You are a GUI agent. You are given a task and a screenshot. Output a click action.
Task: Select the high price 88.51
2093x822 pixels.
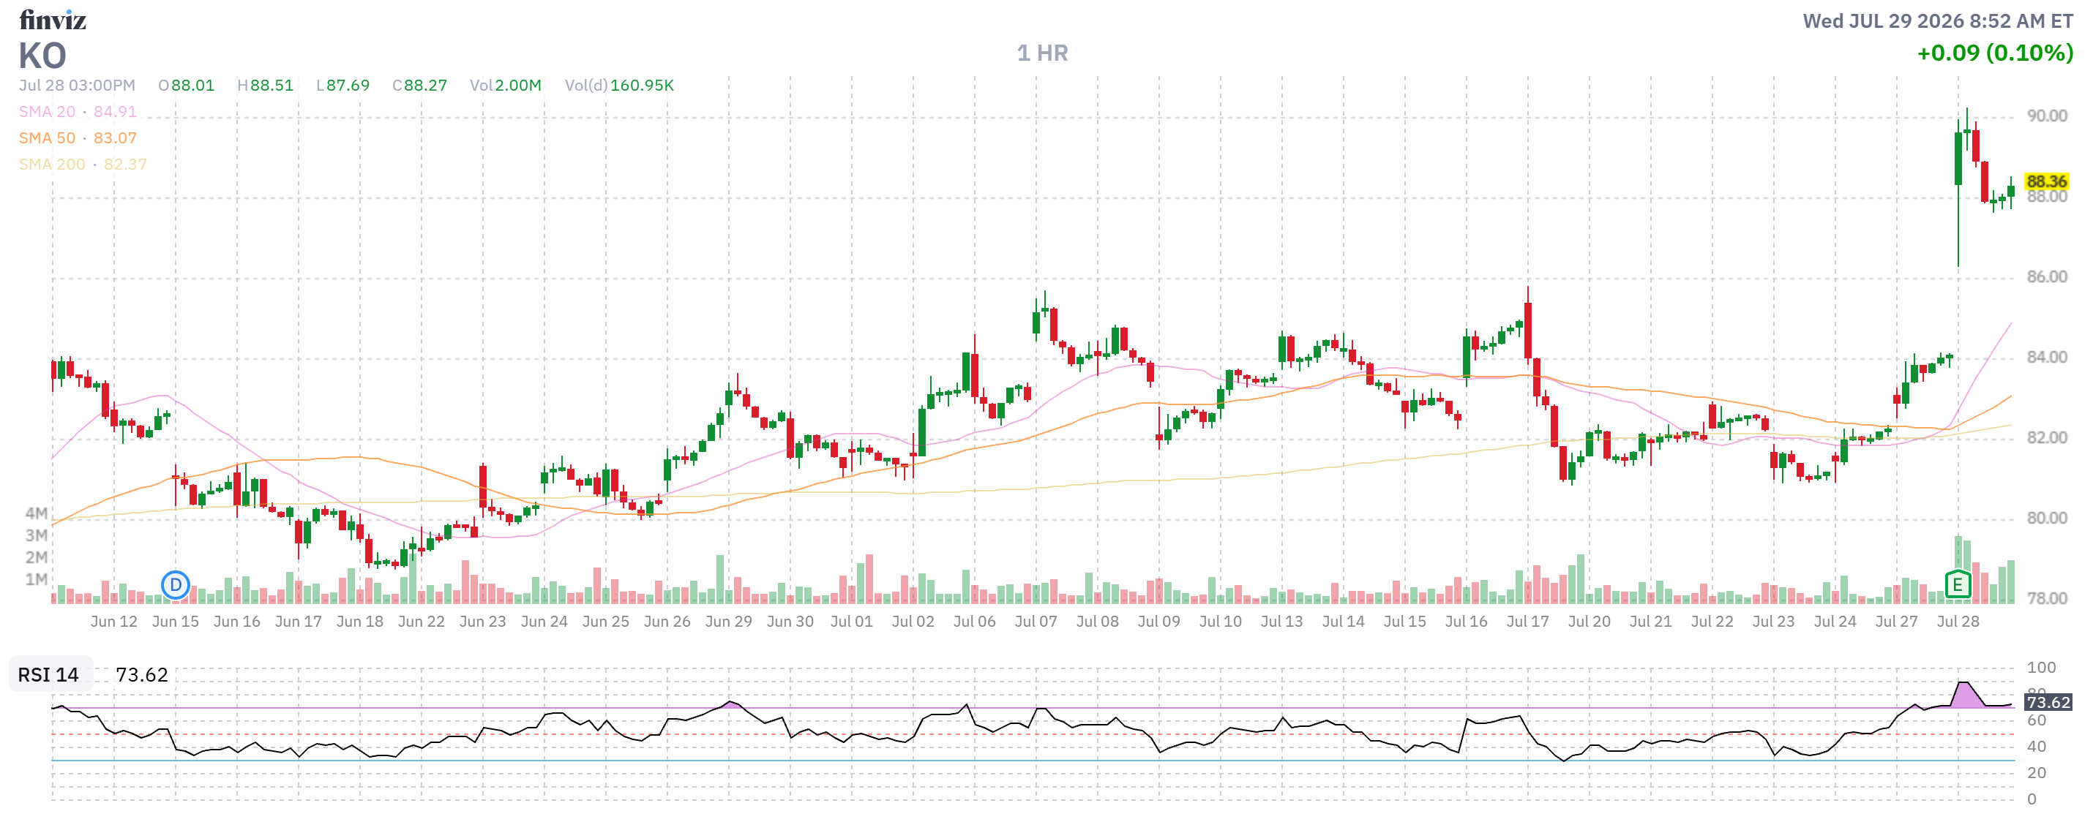[272, 86]
